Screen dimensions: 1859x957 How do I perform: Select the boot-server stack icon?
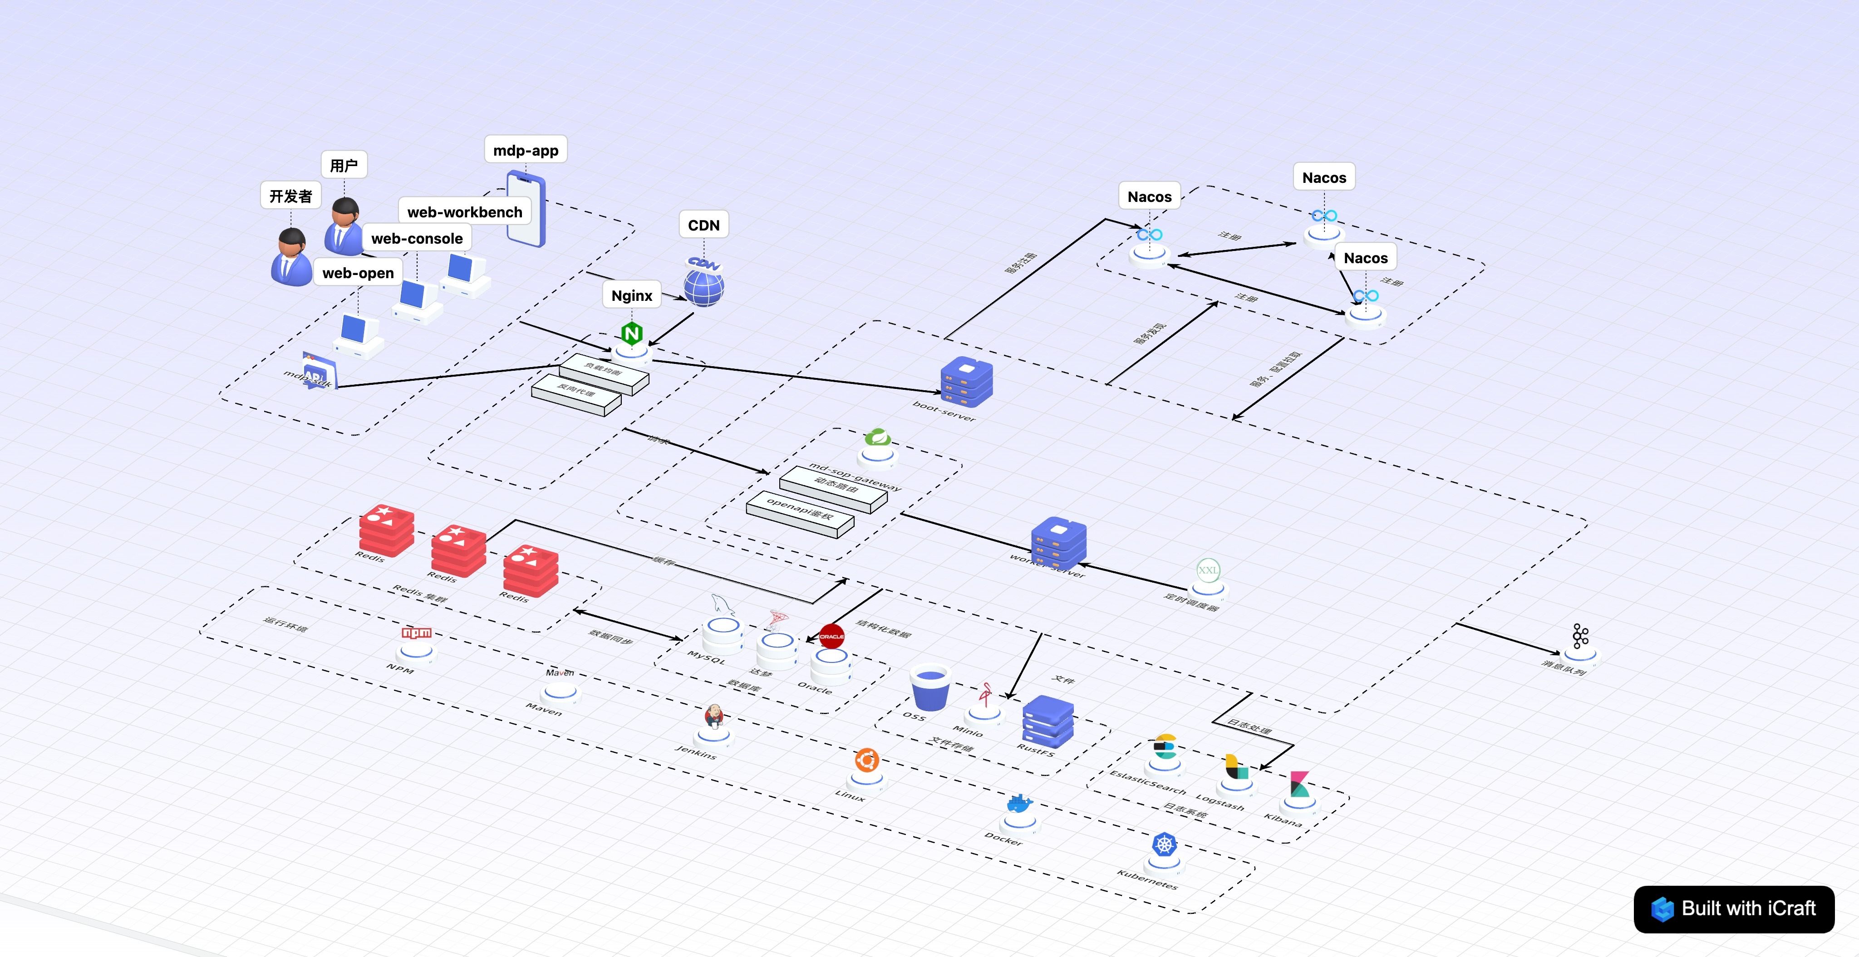966,381
